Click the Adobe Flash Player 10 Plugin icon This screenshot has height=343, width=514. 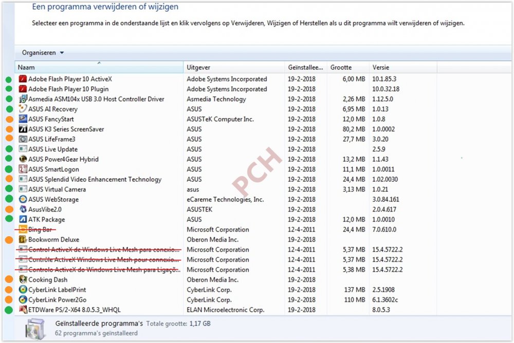[23, 89]
